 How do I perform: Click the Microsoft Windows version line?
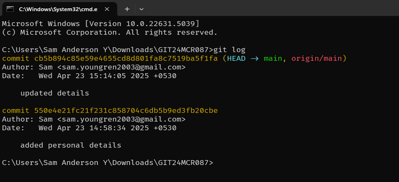pyautogui.click(x=100, y=24)
